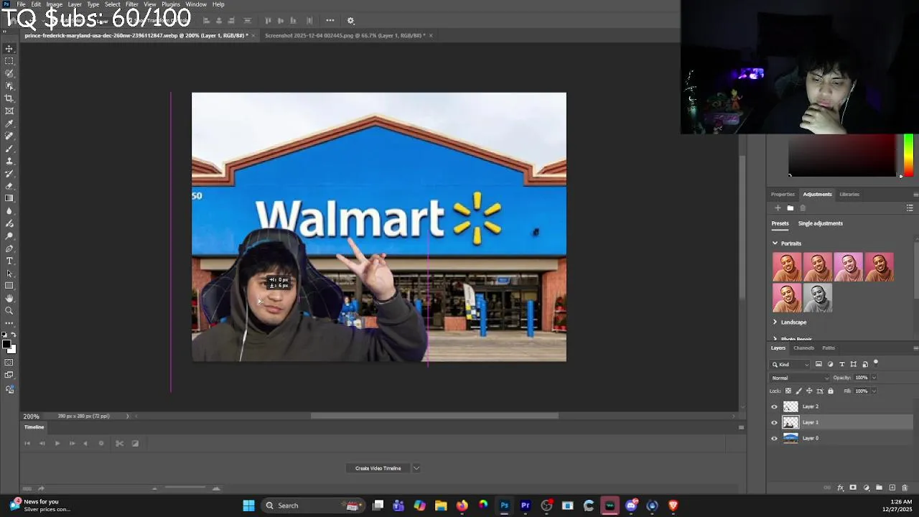Toggle filter for pixel layers

[818, 364]
